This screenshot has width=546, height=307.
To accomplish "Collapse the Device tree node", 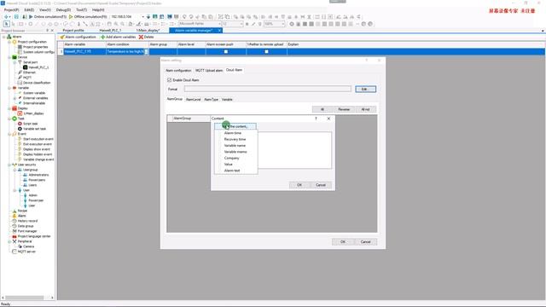I will coord(9,57).
